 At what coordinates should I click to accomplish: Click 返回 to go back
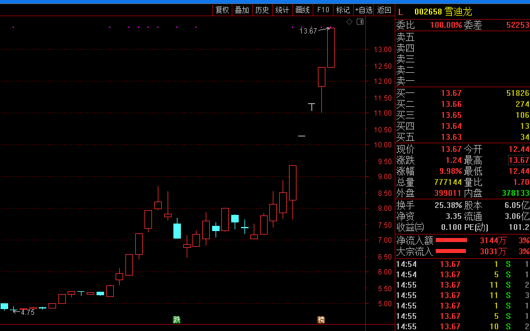point(384,10)
